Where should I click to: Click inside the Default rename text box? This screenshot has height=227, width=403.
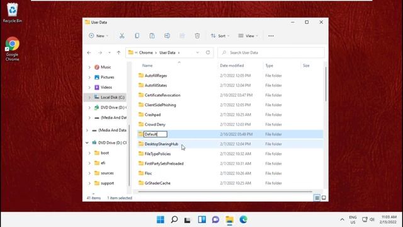(156, 134)
